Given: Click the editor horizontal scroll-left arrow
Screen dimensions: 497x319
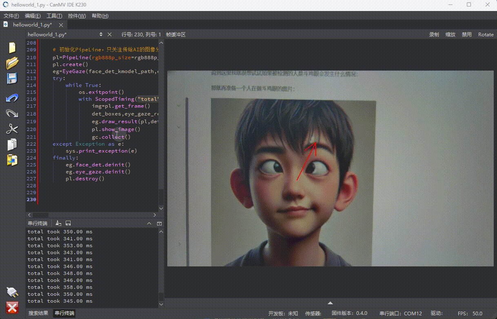Looking at the screenshot, I should 29,215.
